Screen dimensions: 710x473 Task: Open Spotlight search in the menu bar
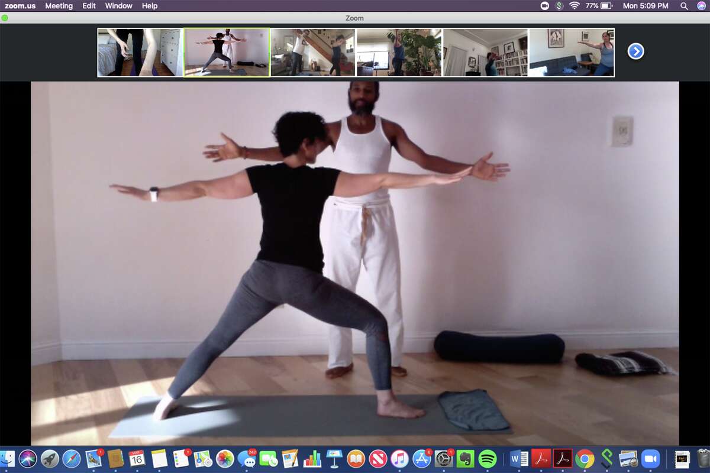click(684, 6)
